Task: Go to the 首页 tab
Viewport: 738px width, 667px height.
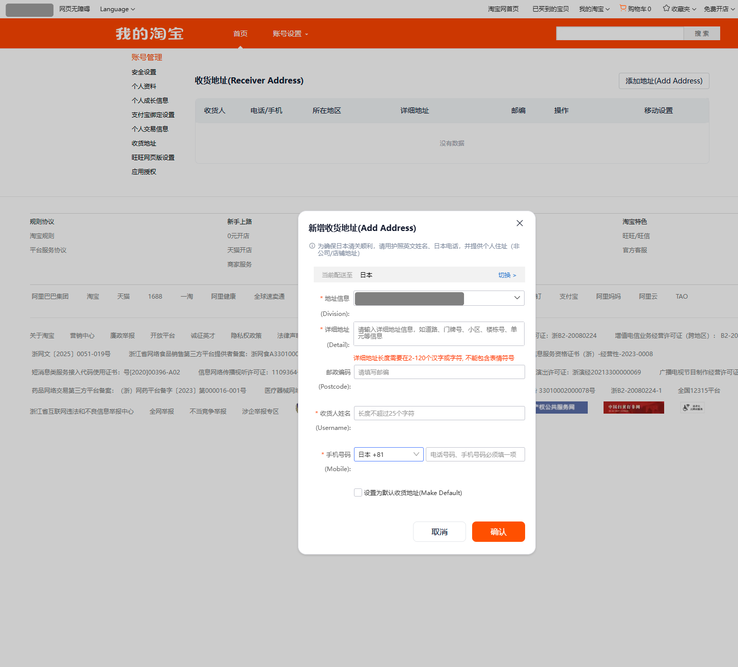Action: [240, 34]
